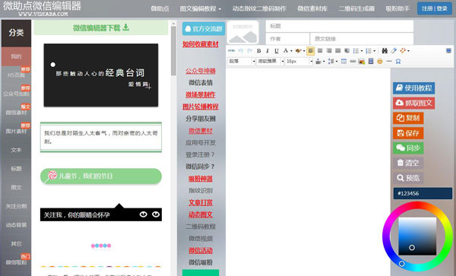Viewport: 456px width, 276px height.
Task: Click the saturation square in color picker
Action: click(417, 236)
